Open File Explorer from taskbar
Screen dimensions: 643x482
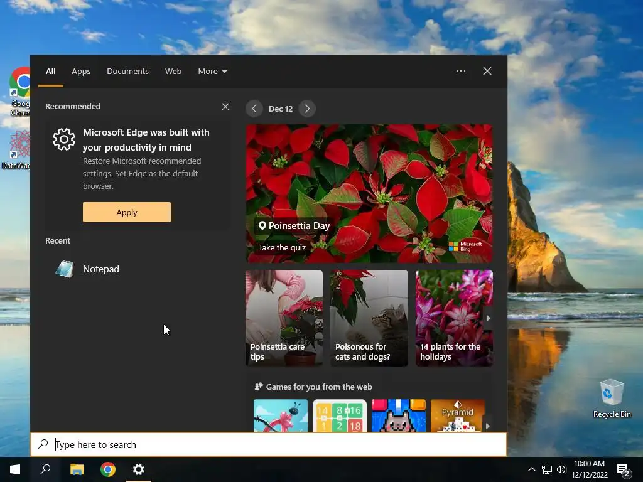coord(77,469)
